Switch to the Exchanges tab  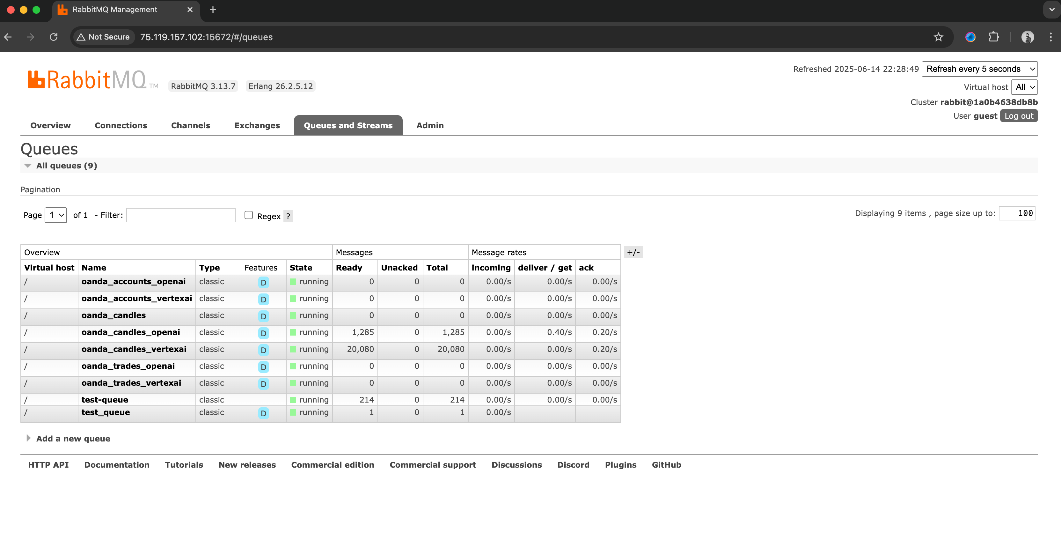[x=257, y=125]
